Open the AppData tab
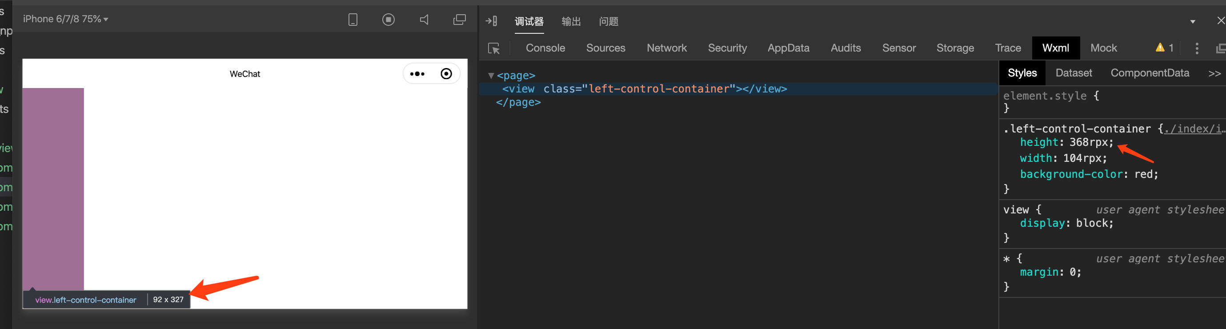 click(x=788, y=48)
